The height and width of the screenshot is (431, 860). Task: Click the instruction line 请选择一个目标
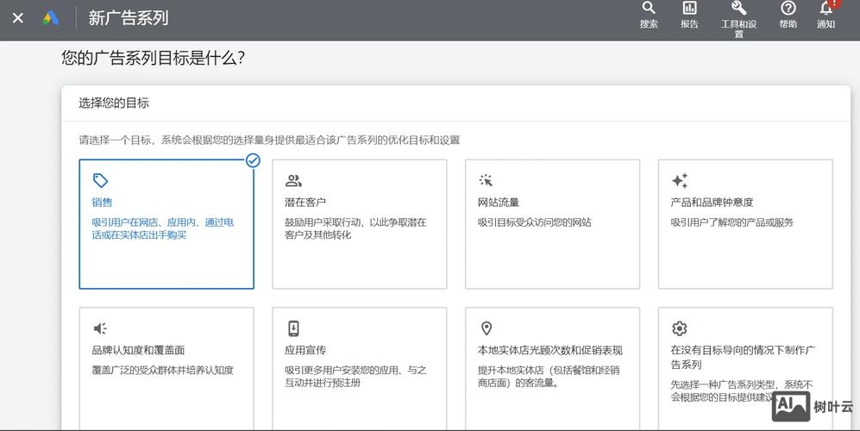click(269, 140)
